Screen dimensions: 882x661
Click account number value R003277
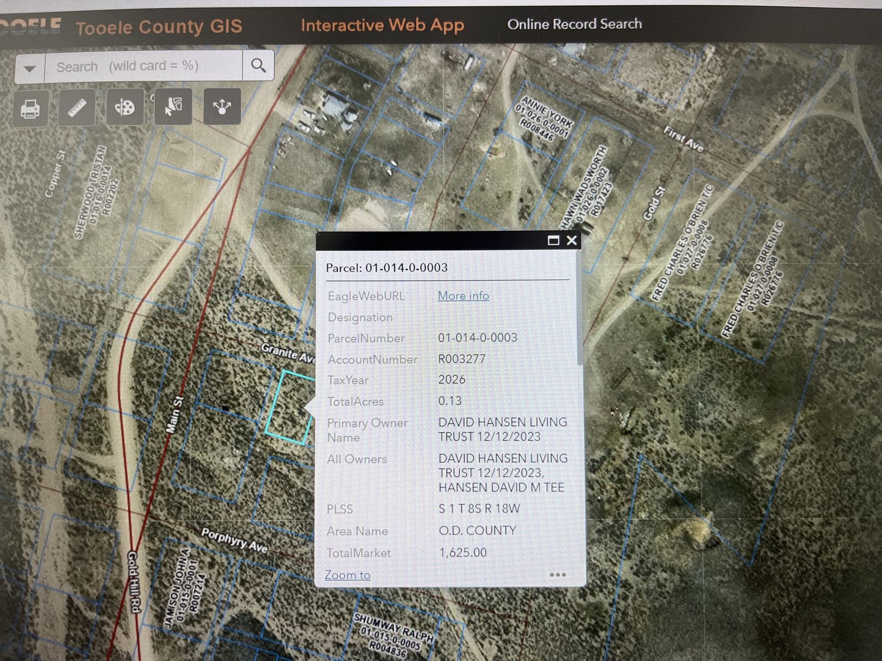click(x=462, y=359)
